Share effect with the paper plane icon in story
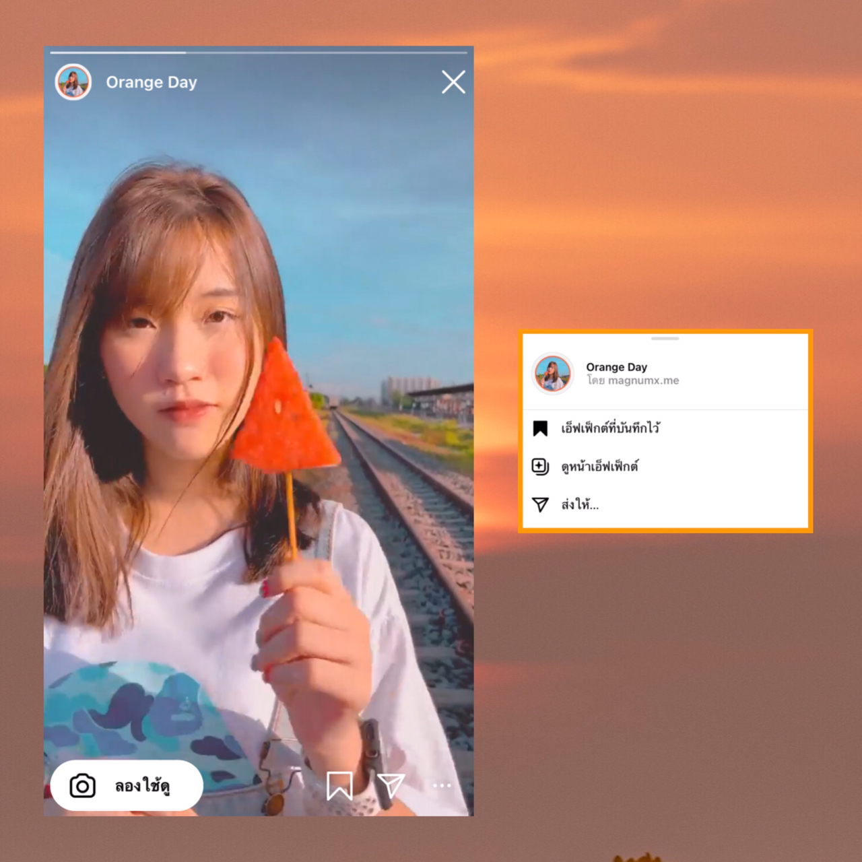This screenshot has height=862, width=862. click(391, 785)
